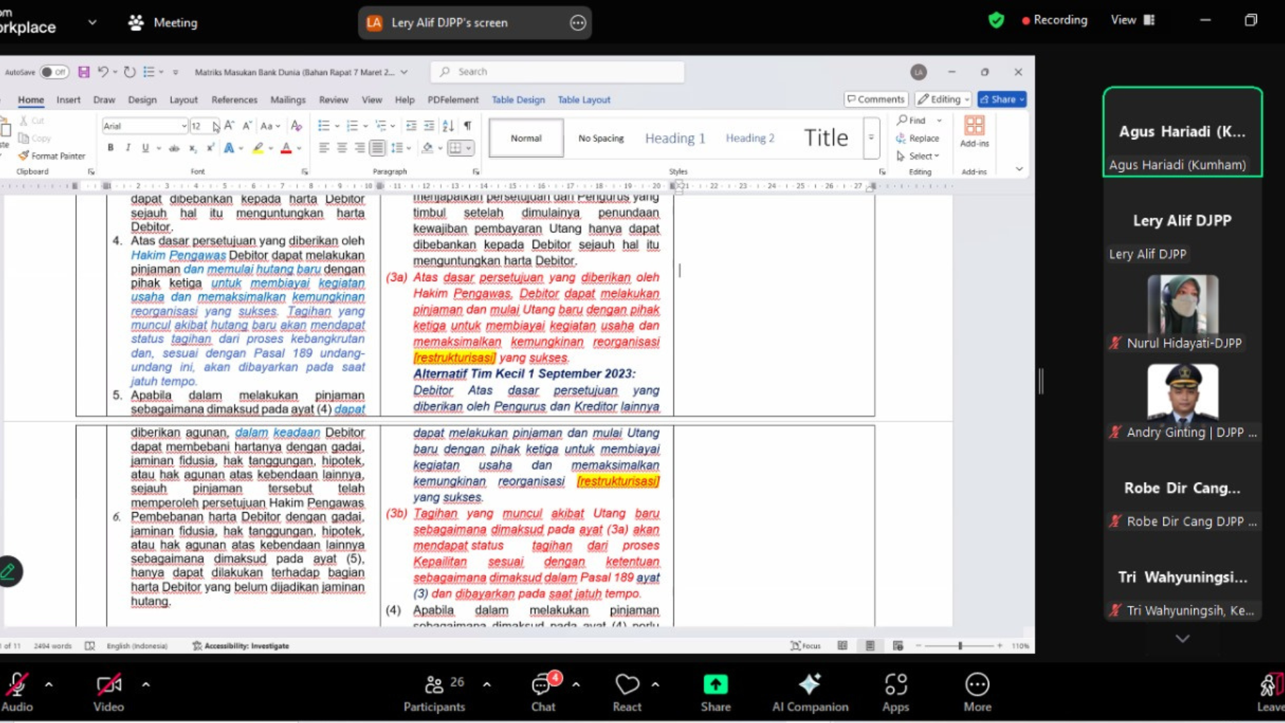Open the Review tab
Image resolution: width=1285 pixels, height=723 pixels.
click(333, 100)
